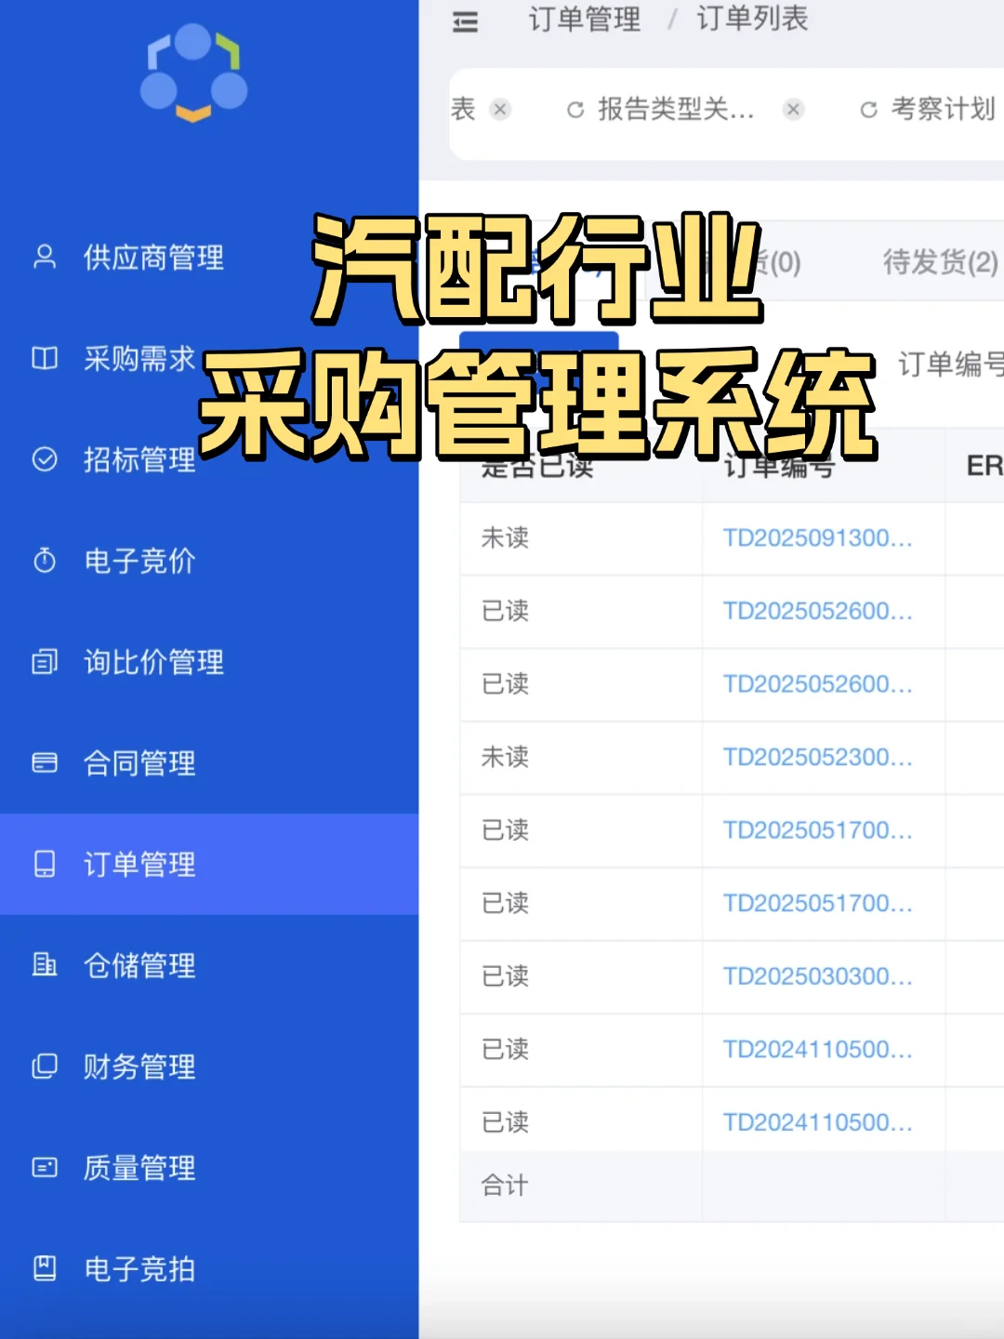Collapse the sidebar with the hamburger icon

tap(466, 20)
